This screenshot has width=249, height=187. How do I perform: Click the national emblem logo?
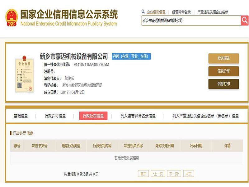pos(12,17)
